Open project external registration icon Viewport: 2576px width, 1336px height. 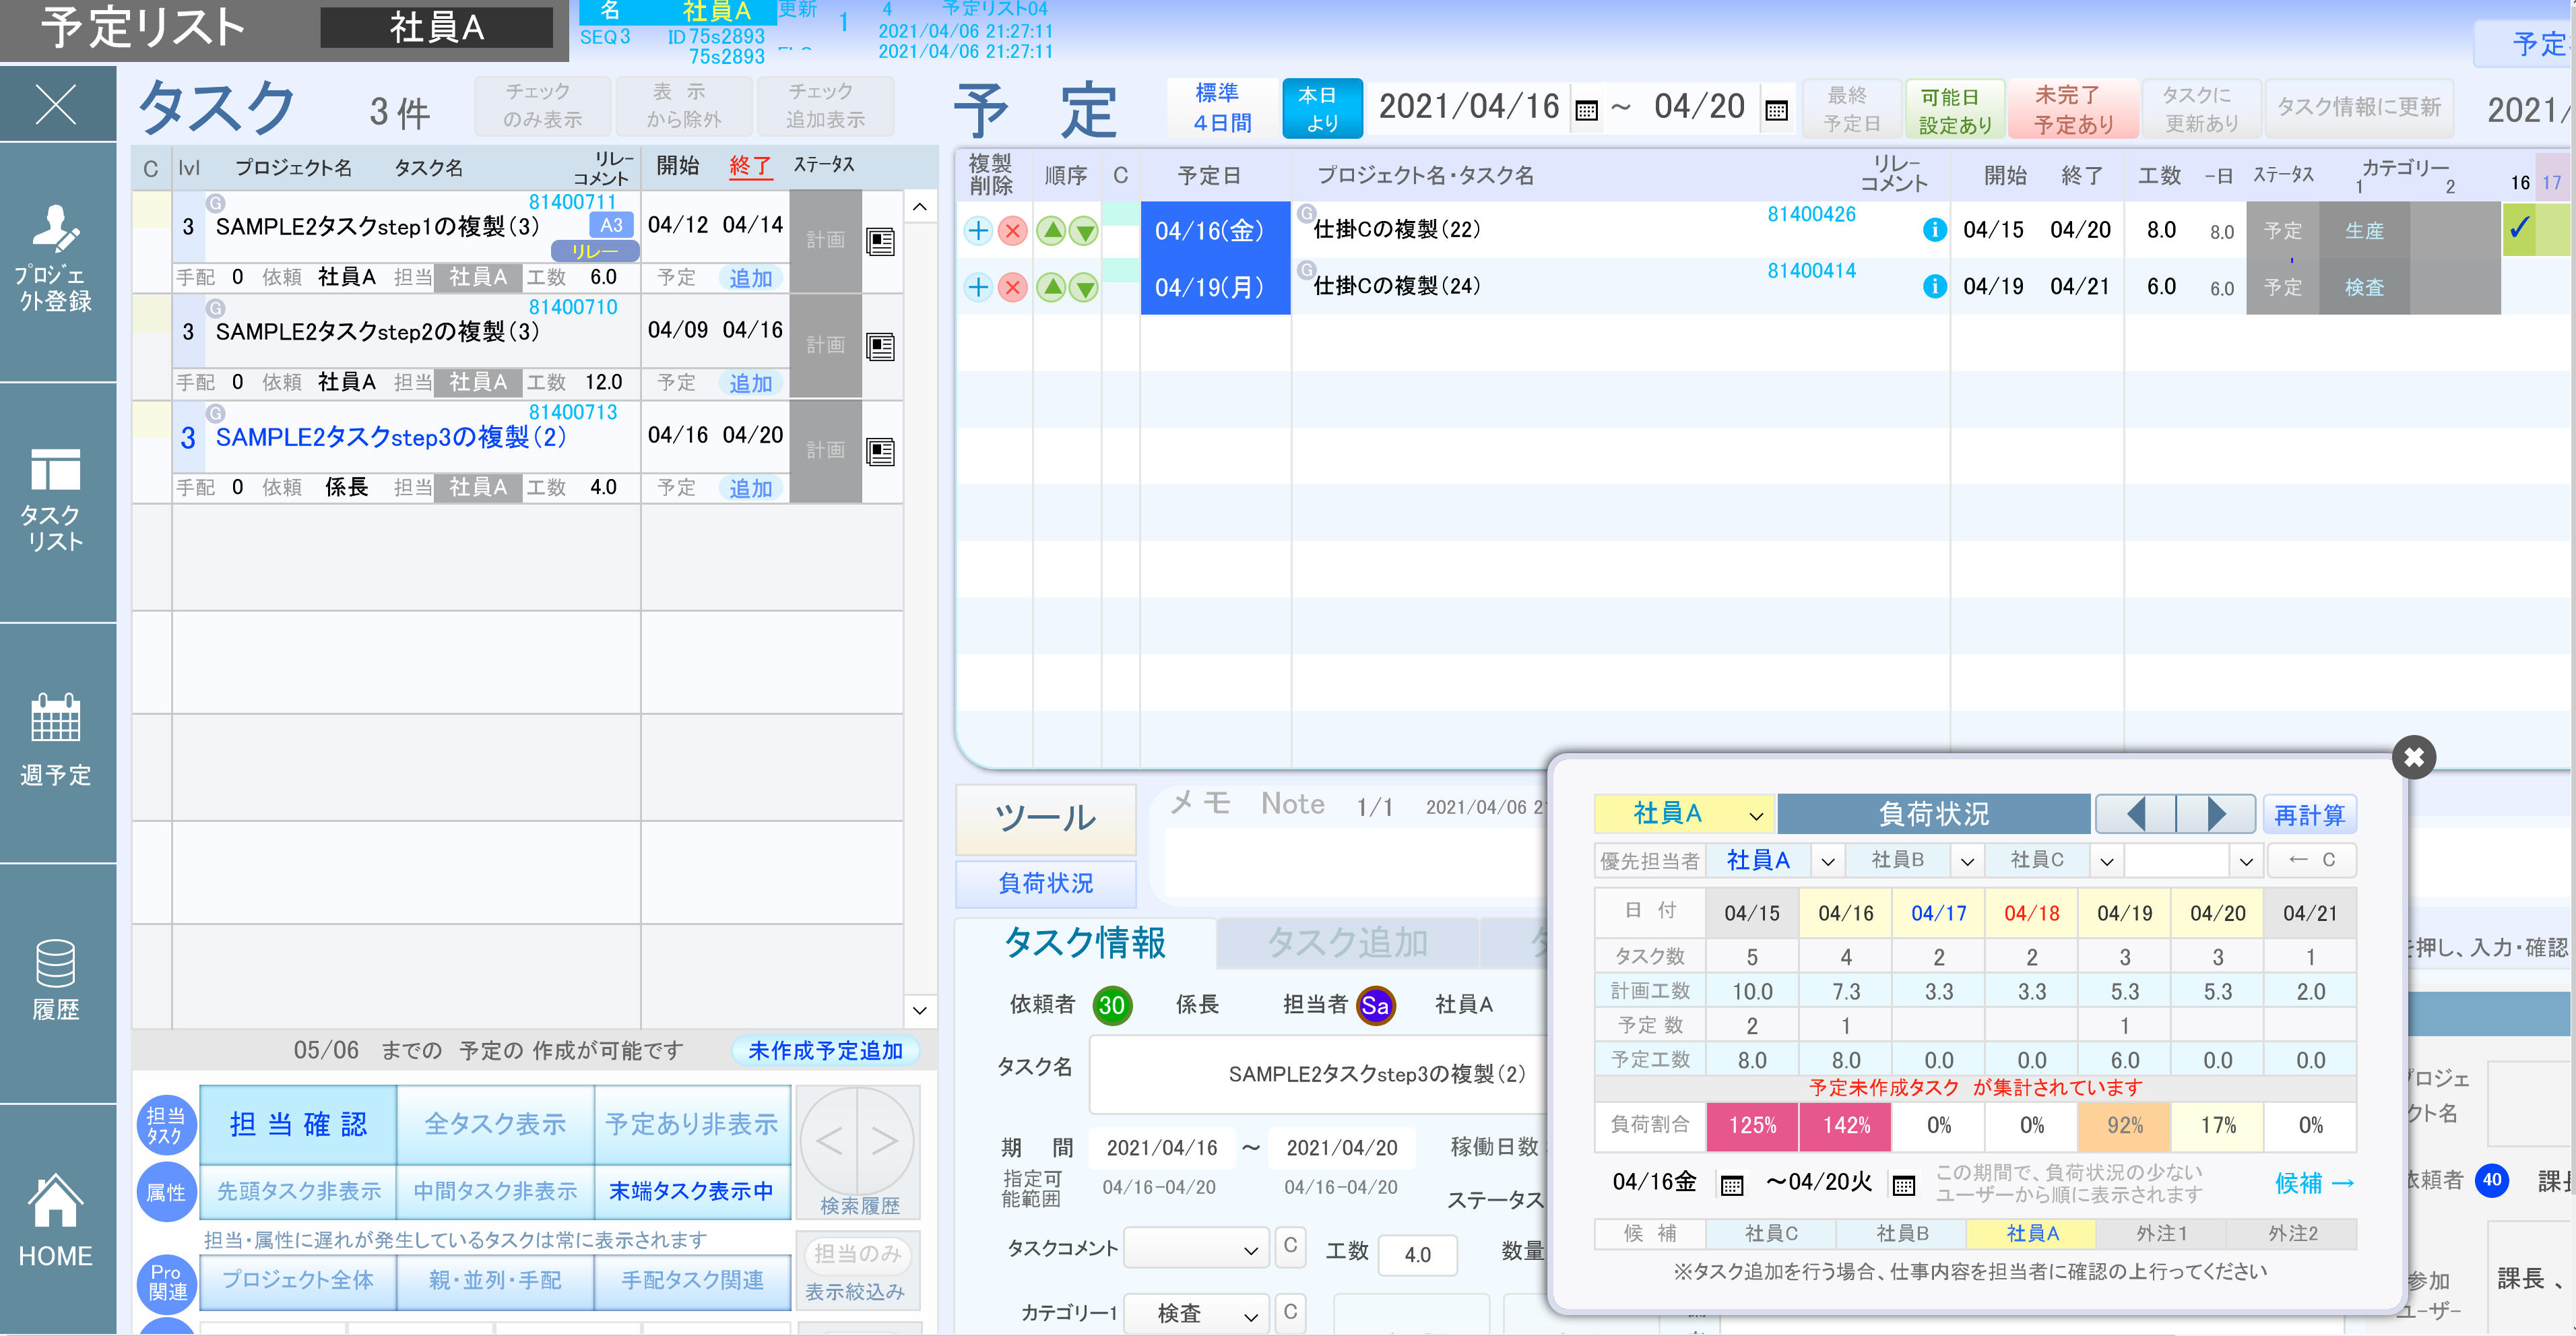56,260
